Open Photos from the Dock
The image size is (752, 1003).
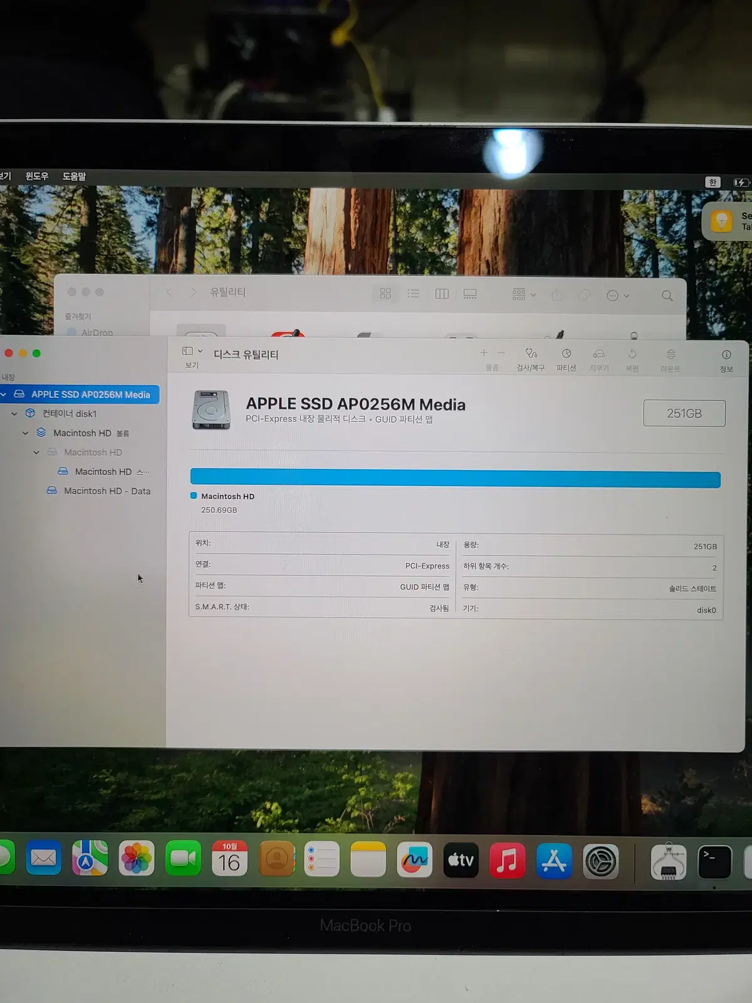tap(137, 858)
